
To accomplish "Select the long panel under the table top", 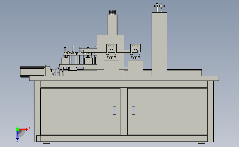I will point(124,84).
